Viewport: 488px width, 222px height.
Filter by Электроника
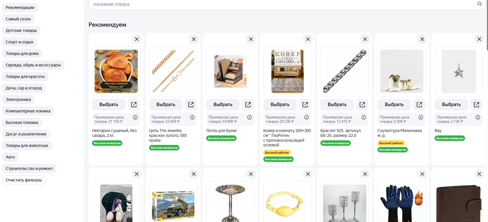click(x=18, y=99)
